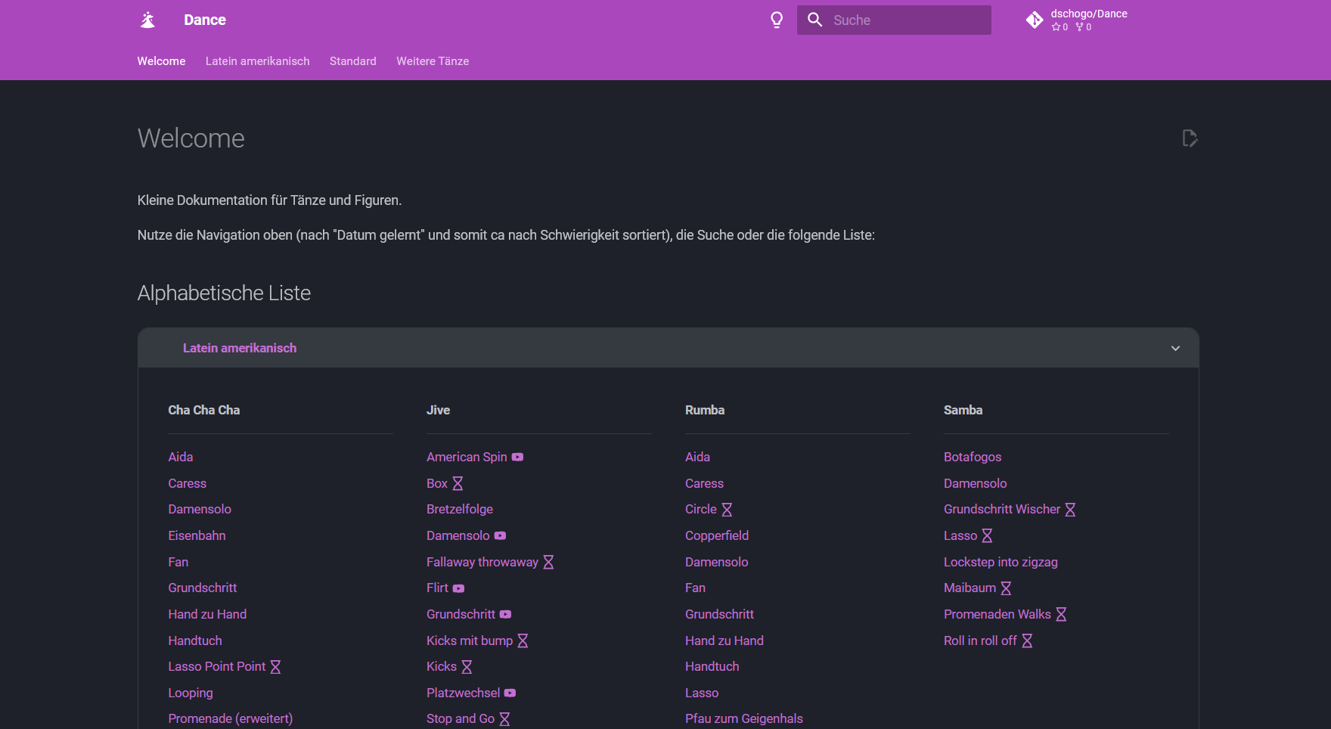Screen dimensions: 1331x729
Task: Collapse the Latein amerikanisch section
Action: [x=1175, y=348]
